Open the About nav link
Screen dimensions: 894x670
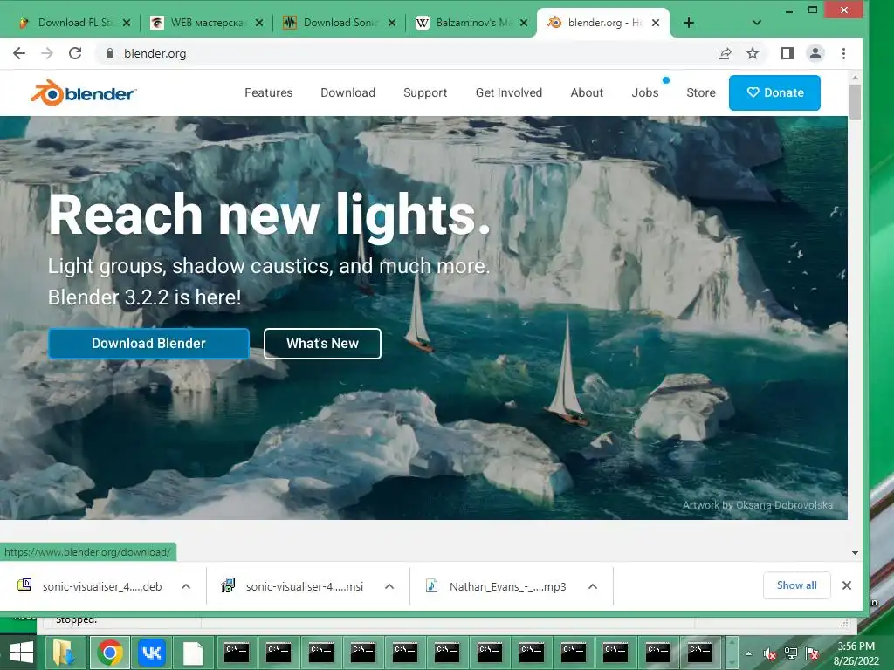(587, 92)
